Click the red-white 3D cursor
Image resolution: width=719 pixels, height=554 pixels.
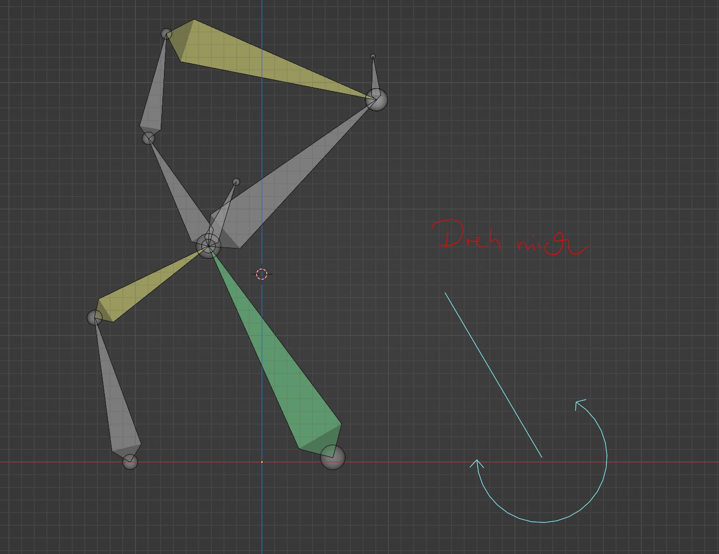261,274
